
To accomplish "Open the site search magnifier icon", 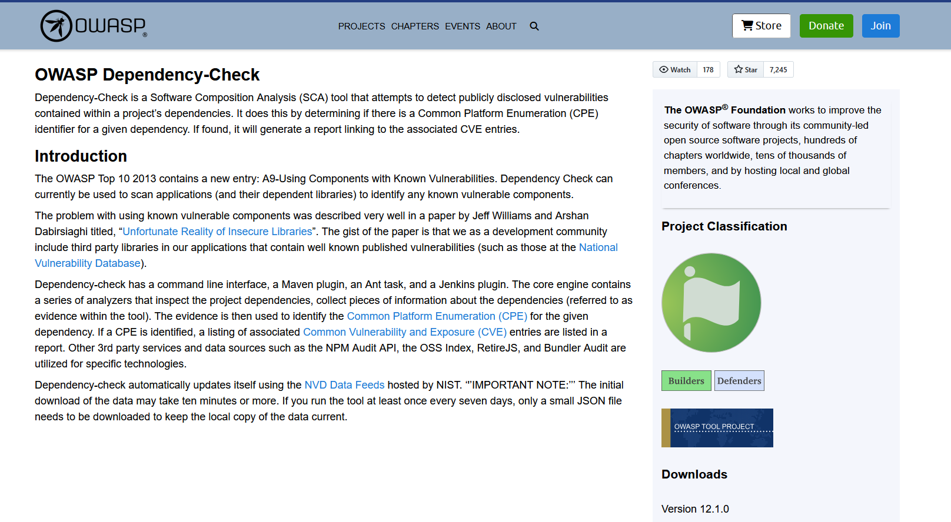I will click(x=534, y=26).
